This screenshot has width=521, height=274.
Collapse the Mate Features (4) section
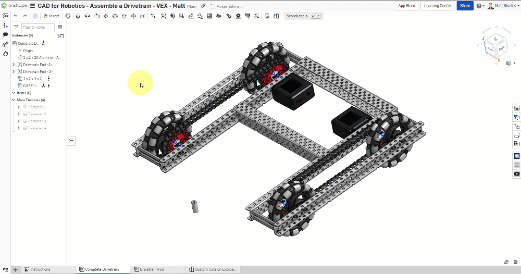point(14,99)
